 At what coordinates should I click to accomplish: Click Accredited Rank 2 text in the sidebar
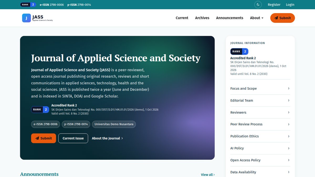point(243,58)
